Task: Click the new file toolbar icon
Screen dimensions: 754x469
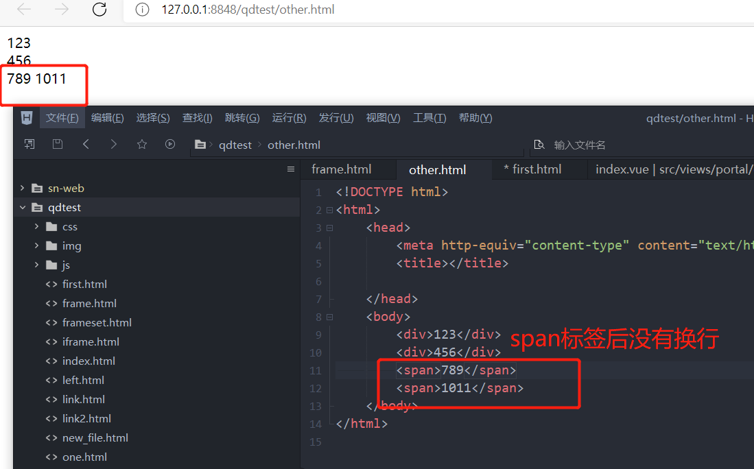Action: coord(30,144)
